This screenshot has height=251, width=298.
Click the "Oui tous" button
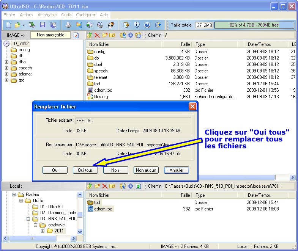pyautogui.click(x=85, y=170)
